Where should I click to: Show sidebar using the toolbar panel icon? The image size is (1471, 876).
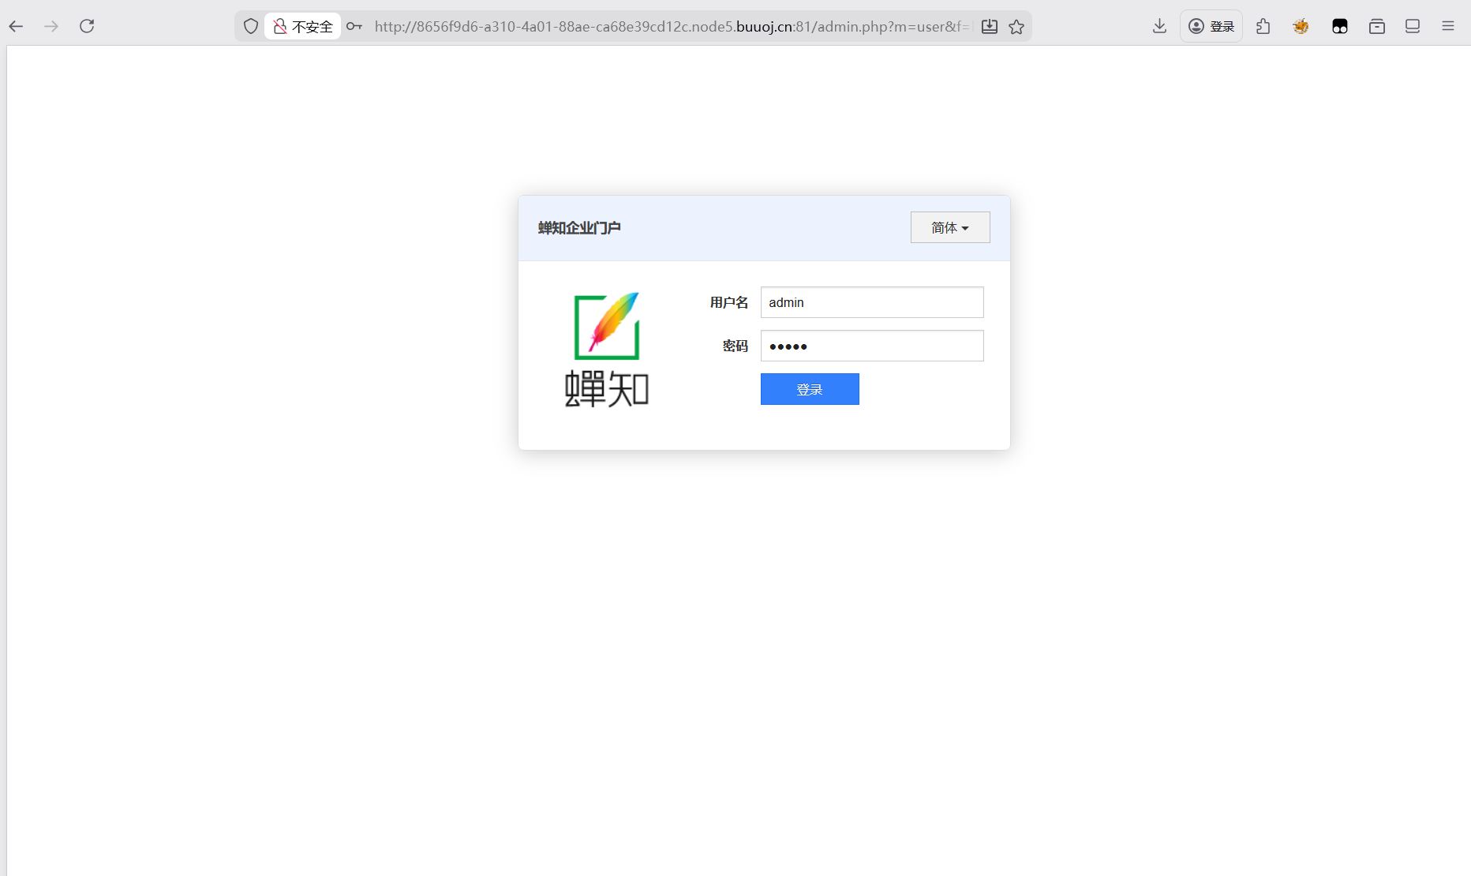[1413, 26]
